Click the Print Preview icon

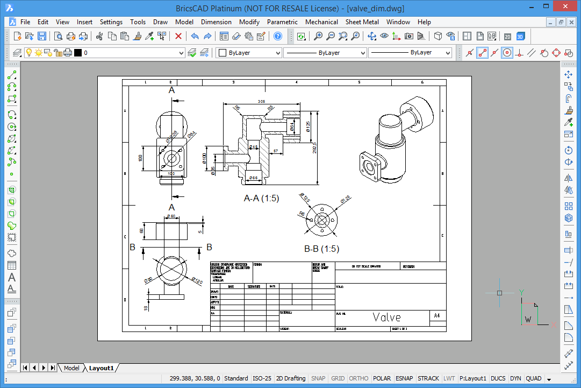click(x=58, y=36)
